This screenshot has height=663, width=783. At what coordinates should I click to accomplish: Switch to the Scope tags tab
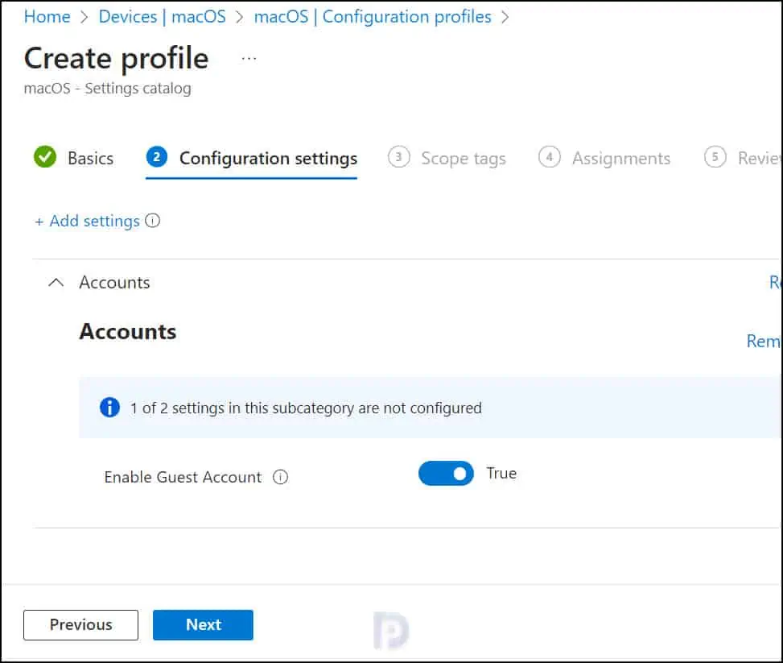coord(447,158)
